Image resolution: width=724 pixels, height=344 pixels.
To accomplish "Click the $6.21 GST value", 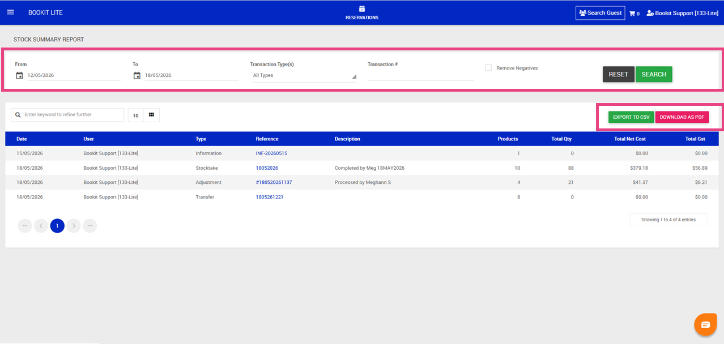I will pyautogui.click(x=702, y=182).
